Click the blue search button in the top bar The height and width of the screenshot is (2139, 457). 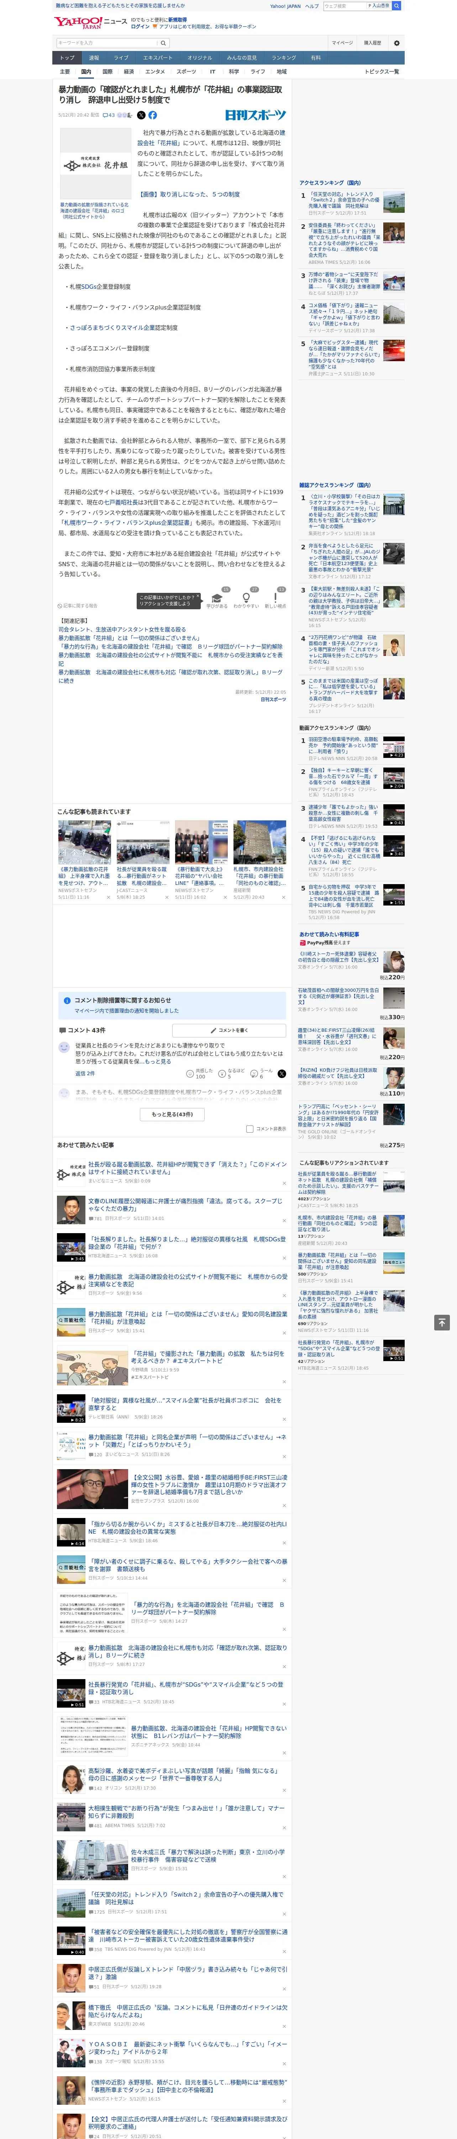(x=396, y=6)
